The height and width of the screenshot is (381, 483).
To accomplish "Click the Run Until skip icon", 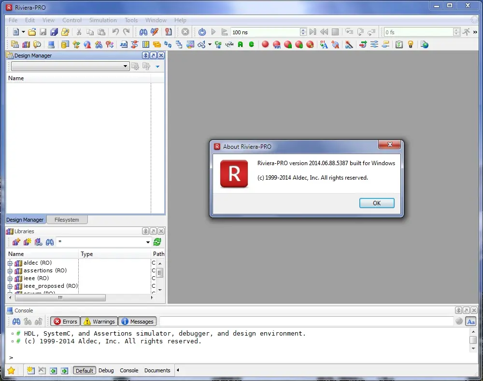I will [313, 32].
